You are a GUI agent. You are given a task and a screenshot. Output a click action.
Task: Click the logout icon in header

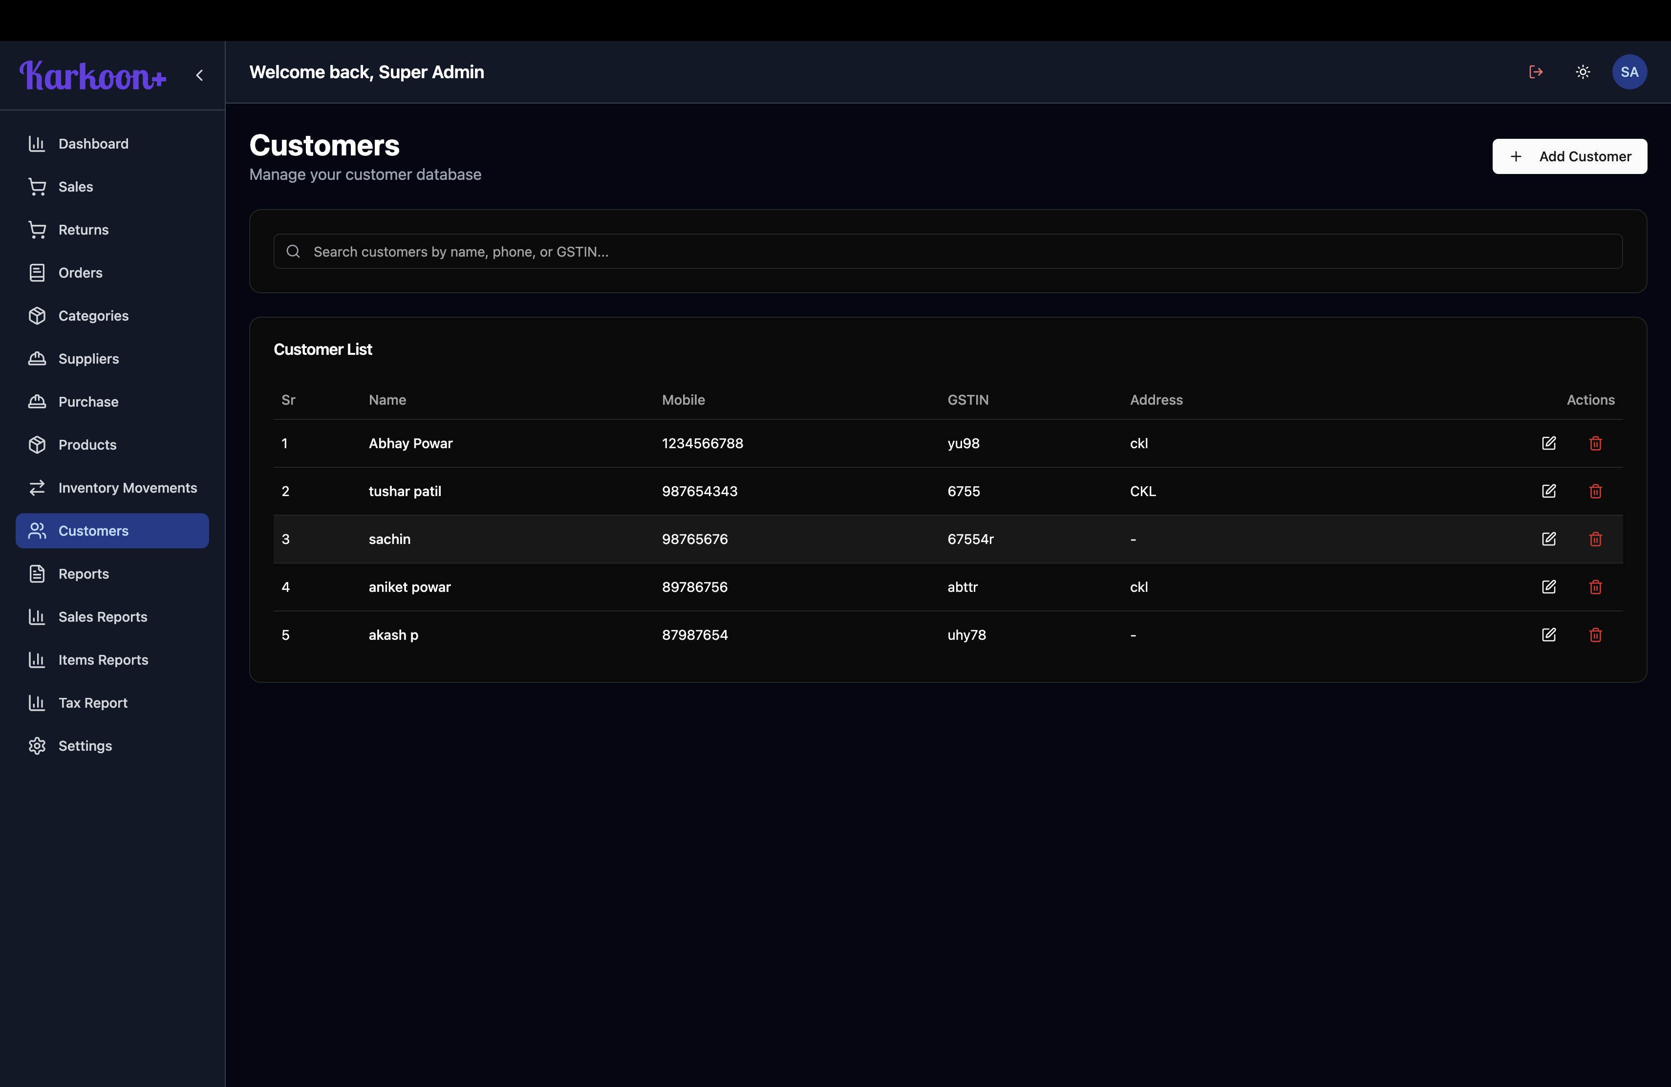click(1536, 72)
